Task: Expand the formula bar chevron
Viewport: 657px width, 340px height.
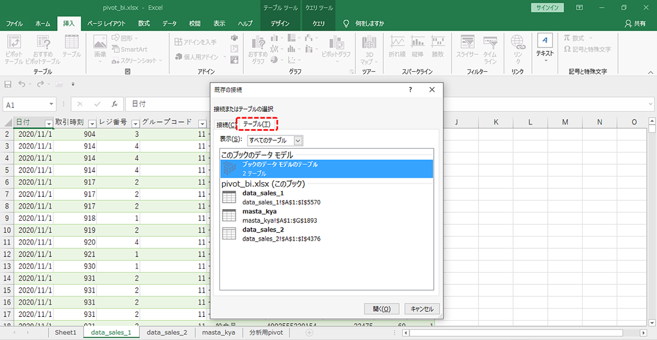Action: click(651, 105)
